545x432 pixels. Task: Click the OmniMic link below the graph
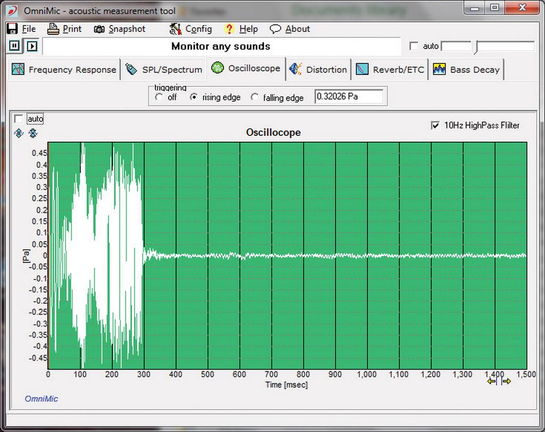click(x=41, y=398)
